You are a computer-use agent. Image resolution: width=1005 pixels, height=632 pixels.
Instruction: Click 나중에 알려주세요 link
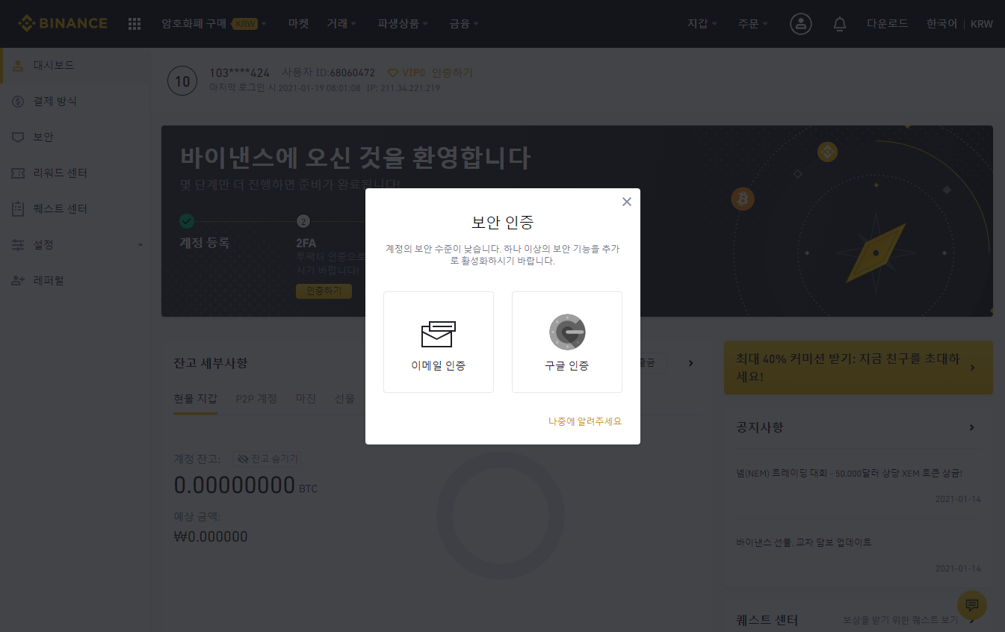(585, 421)
